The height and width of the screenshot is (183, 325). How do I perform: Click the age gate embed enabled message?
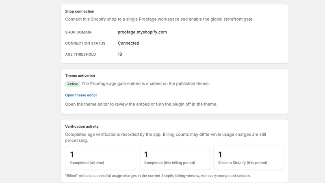[x=145, y=84]
